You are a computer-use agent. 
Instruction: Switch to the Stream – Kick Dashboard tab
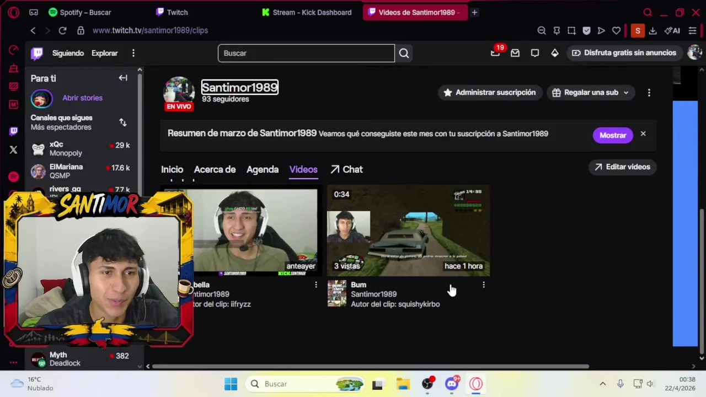click(307, 12)
